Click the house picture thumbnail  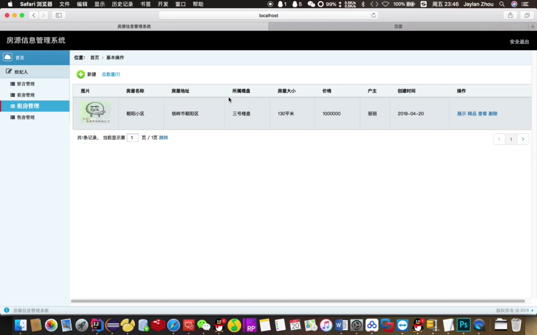click(x=96, y=112)
